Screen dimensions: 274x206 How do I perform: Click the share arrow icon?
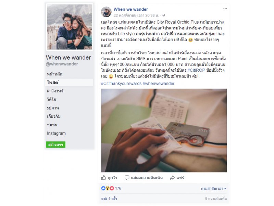tap(172, 178)
